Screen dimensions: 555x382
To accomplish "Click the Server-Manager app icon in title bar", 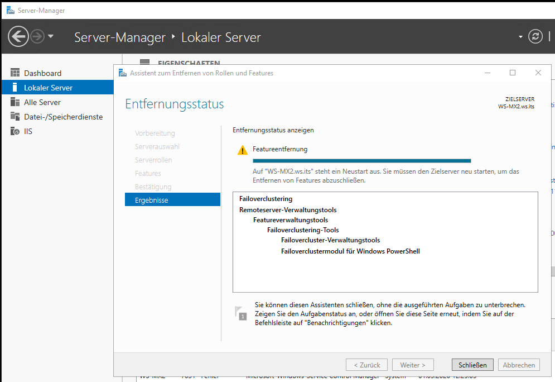I will coord(11,10).
